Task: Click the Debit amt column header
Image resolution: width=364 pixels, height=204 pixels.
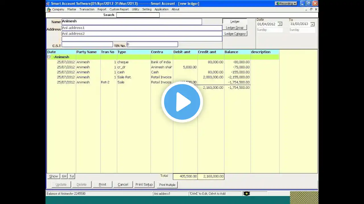Action: [x=185, y=52]
